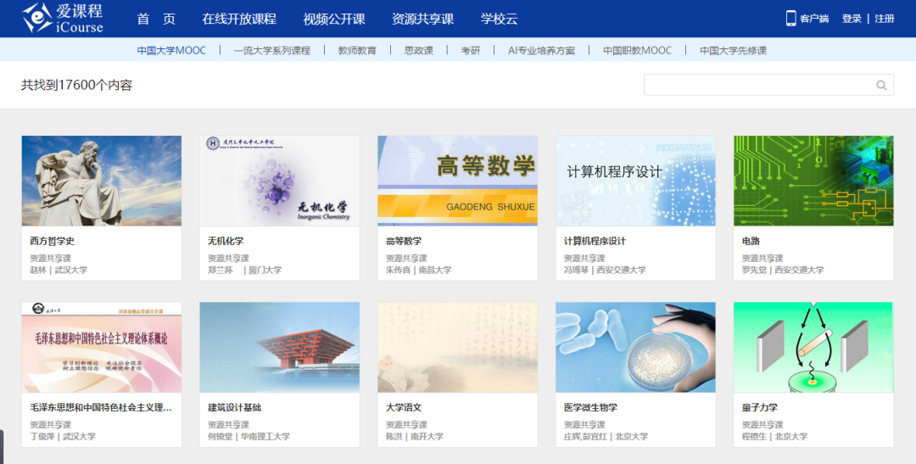This screenshot has height=464, width=916.
Task: Open 西方哲学史 course thumbnail
Action: (102, 181)
